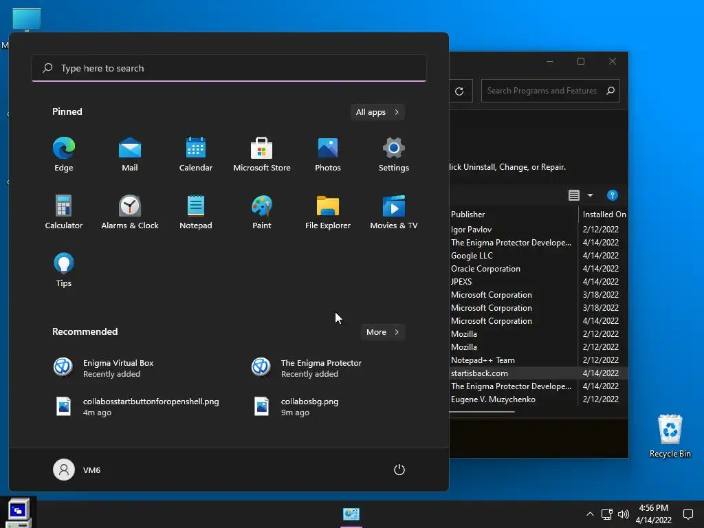Viewport: 704px width, 528px height.
Task: Click Search Programs and Features field
Action: click(551, 91)
